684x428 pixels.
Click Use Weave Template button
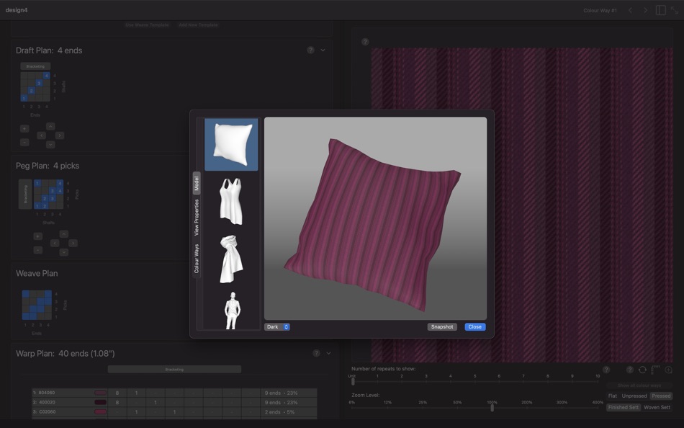pyautogui.click(x=147, y=25)
